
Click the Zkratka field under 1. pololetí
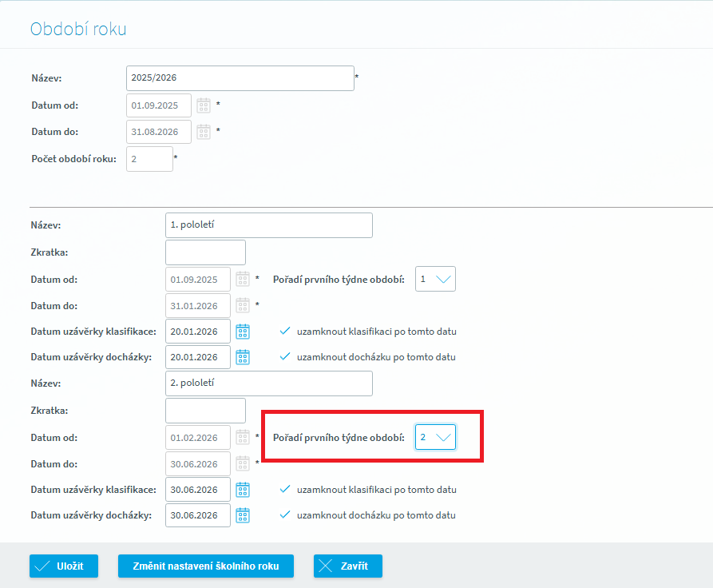tap(205, 252)
